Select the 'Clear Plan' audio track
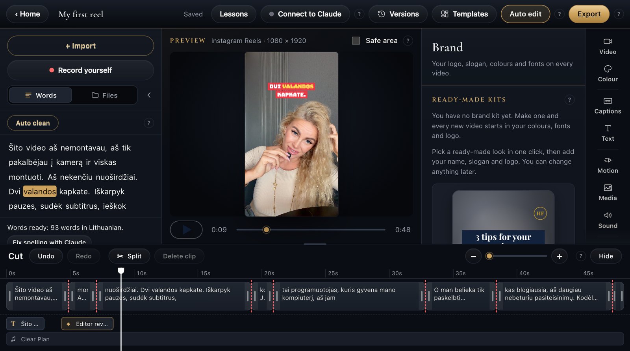 point(315,339)
